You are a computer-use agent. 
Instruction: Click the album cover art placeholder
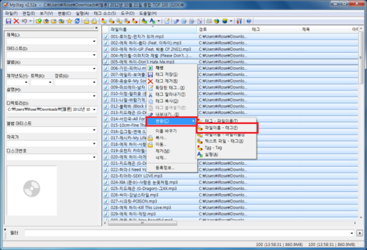tap(32, 191)
